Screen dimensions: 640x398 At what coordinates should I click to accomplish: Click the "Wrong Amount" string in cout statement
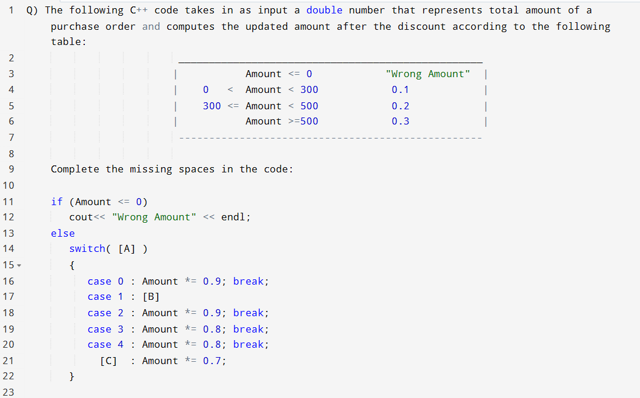[154, 217]
